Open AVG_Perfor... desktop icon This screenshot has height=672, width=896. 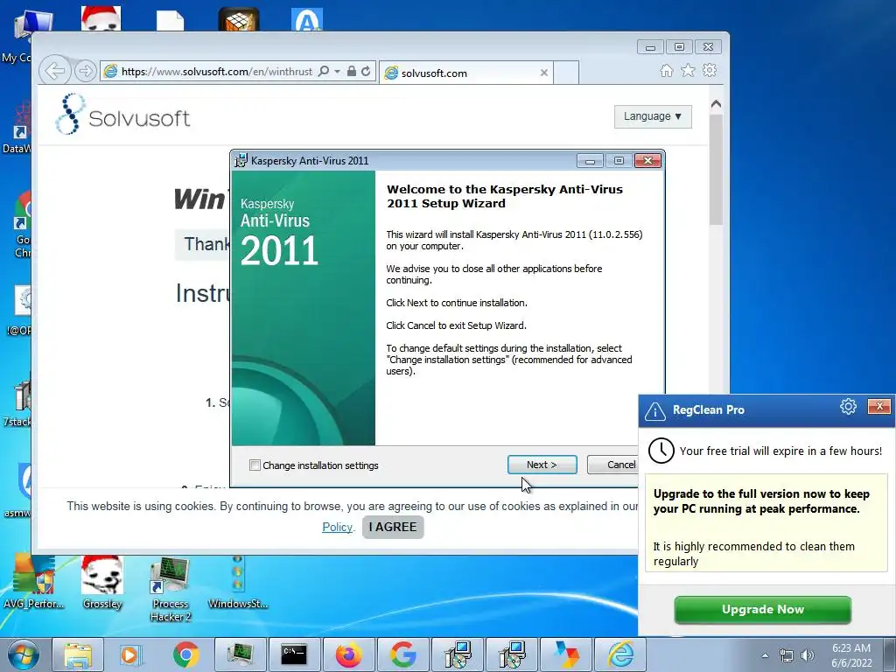[x=33, y=583]
